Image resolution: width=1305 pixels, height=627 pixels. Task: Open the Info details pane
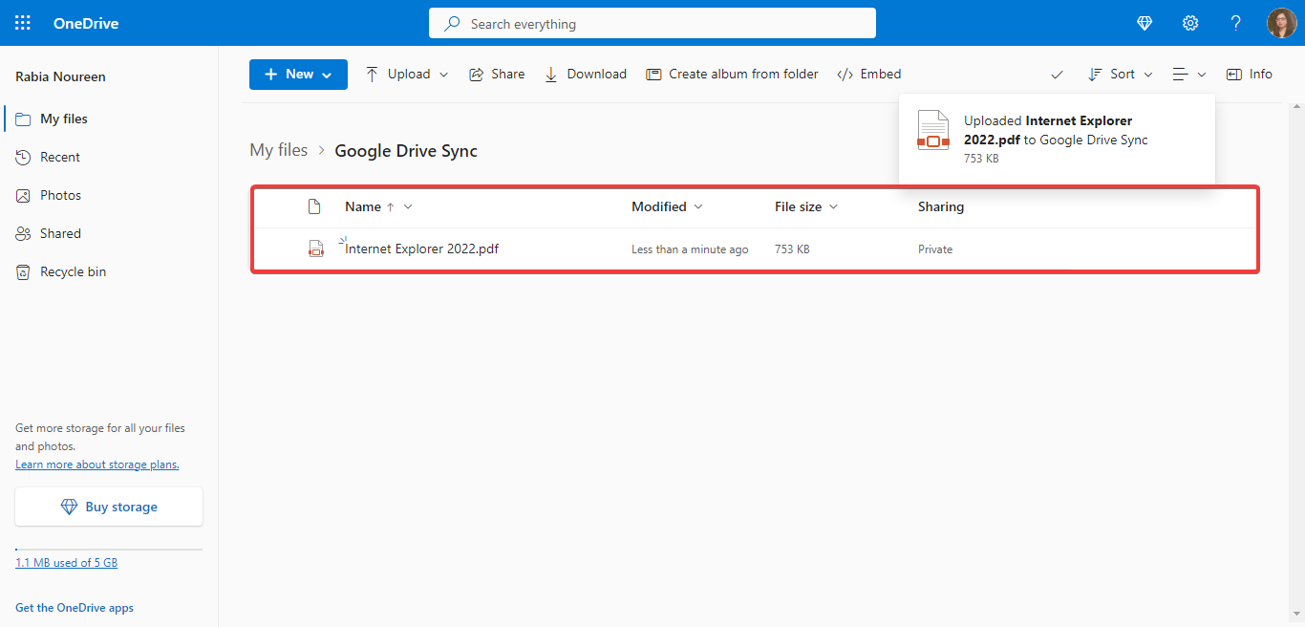coord(1250,74)
